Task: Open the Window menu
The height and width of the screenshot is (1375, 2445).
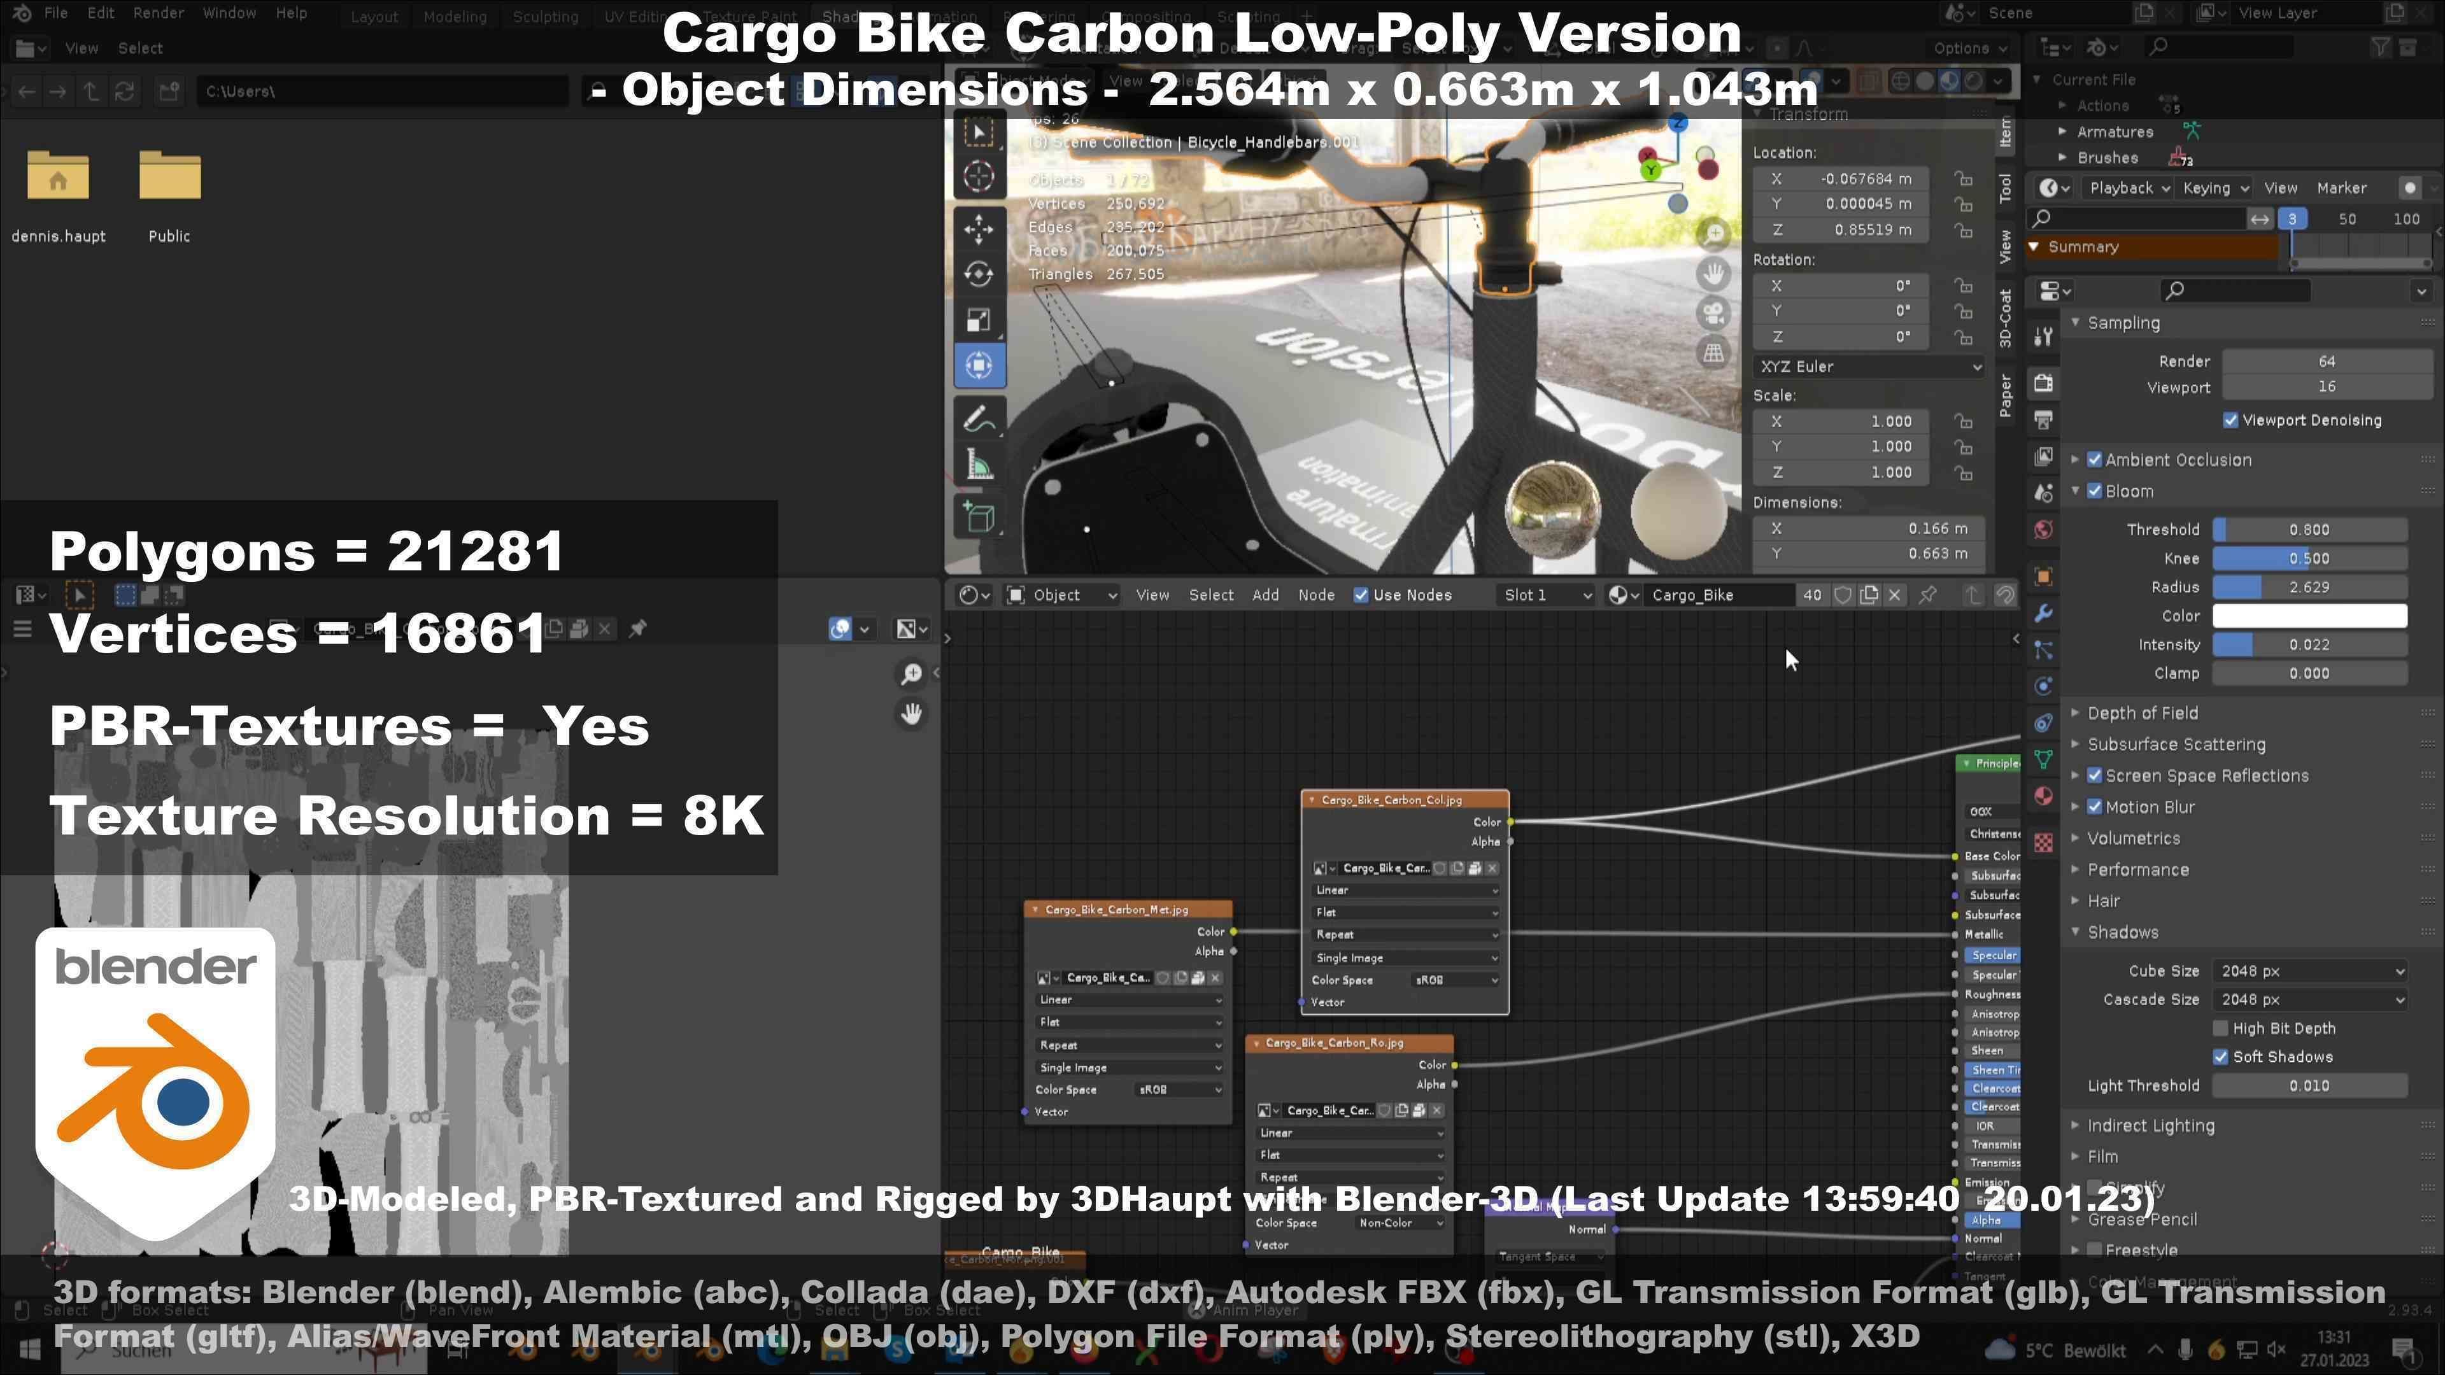Action: pyautogui.click(x=229, y=13)
